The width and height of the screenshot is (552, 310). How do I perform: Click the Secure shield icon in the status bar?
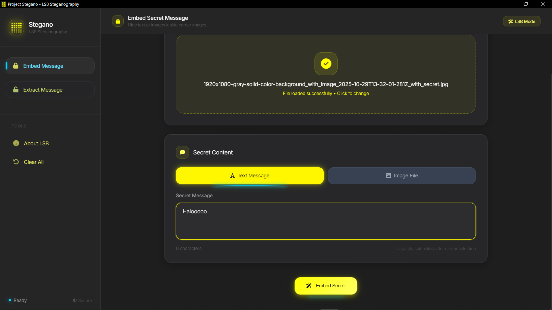click(74, 300)
